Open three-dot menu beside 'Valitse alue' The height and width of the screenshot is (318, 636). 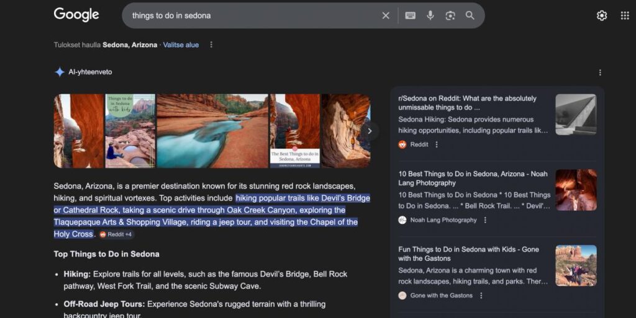point(211,45)
